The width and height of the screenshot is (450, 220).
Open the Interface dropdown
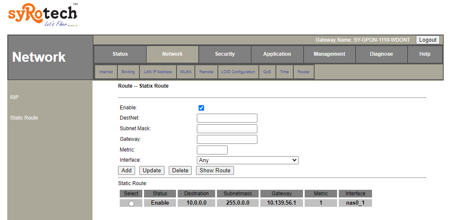coord(248,160)
